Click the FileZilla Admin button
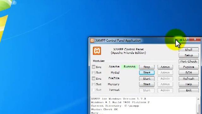The width and height of the screenshot is (202, 114). [x=165, y=79]
